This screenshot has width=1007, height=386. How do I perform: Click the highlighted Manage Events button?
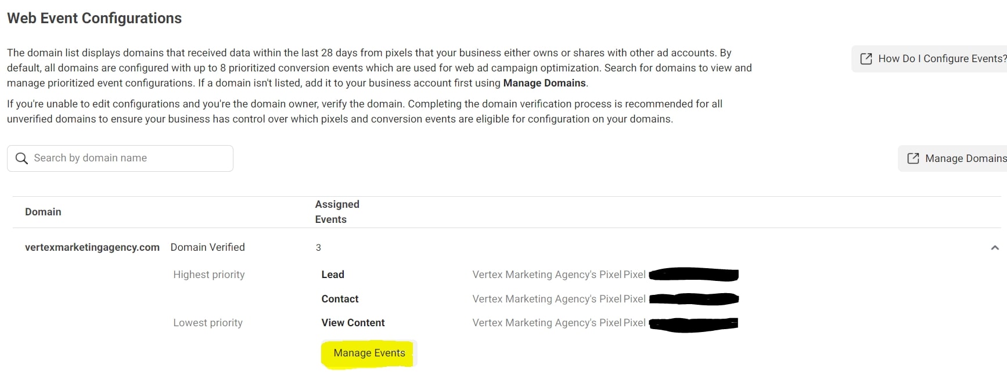(x=369, y=353)
